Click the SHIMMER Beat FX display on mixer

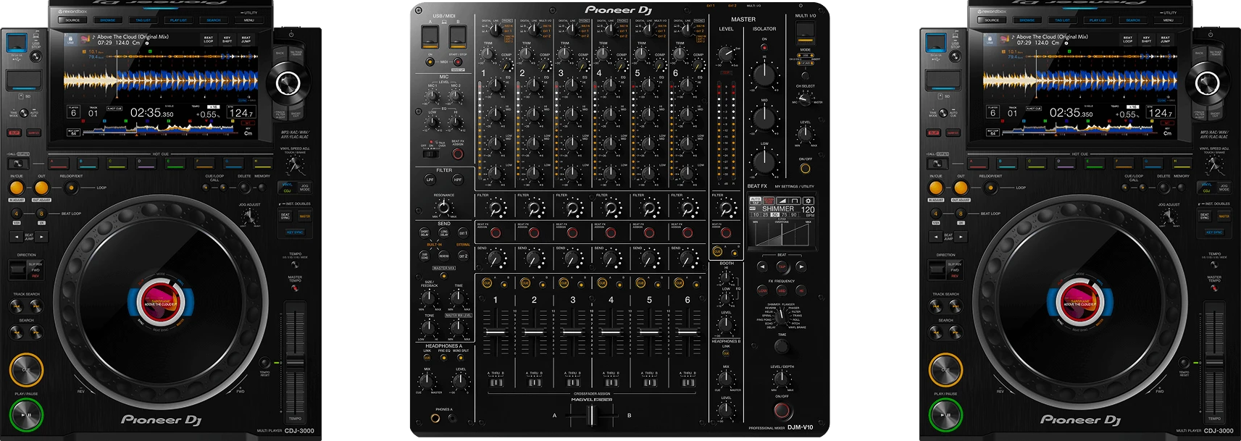782,222
